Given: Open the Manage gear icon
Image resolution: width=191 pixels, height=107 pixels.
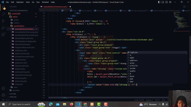Looking at the screenshot, I should 3,95.
